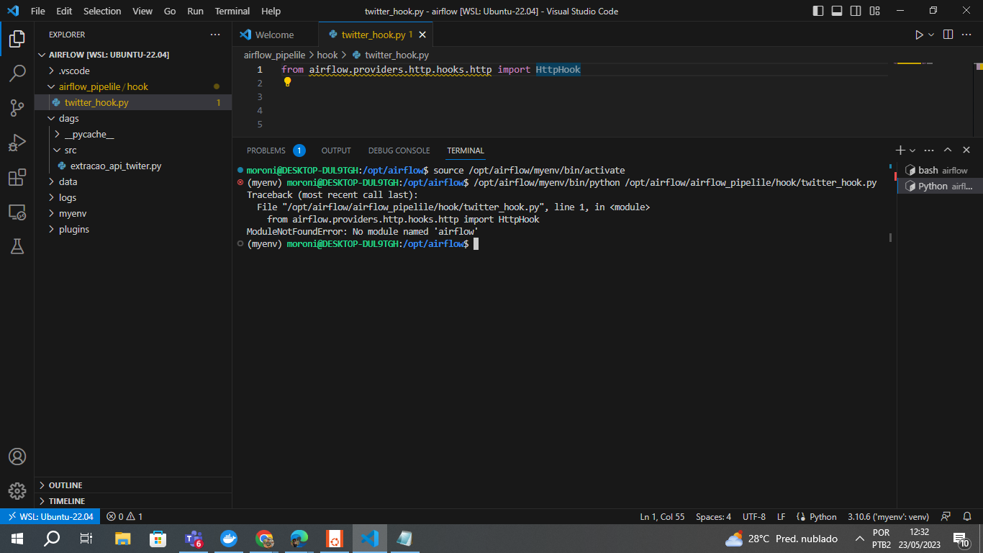Open the Search view in activity bar

[x=17, y=73]
